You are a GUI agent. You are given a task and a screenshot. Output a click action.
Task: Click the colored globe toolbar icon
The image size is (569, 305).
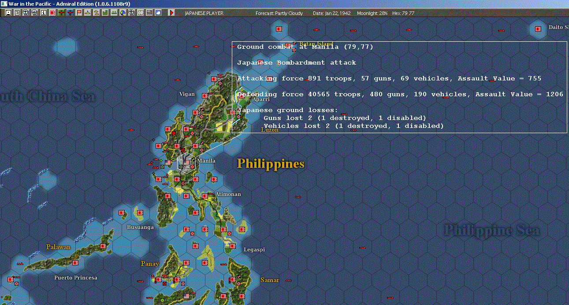(123, 13)
